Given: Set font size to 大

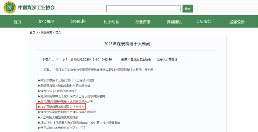Looking at the screenshot, I should [52, 59].
